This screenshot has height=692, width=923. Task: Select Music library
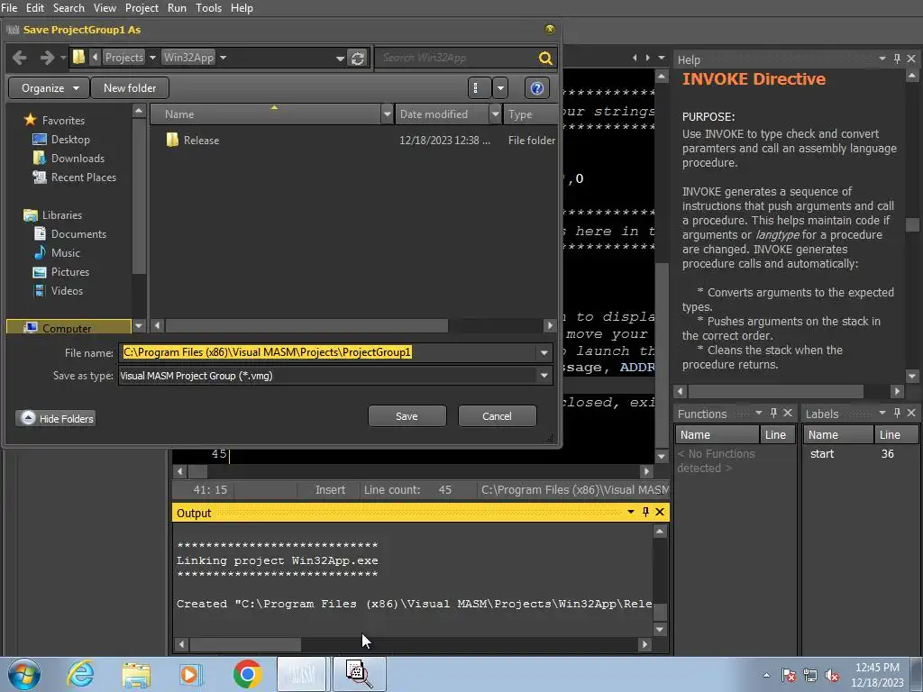pyautogui.click(x=65, y=252)
